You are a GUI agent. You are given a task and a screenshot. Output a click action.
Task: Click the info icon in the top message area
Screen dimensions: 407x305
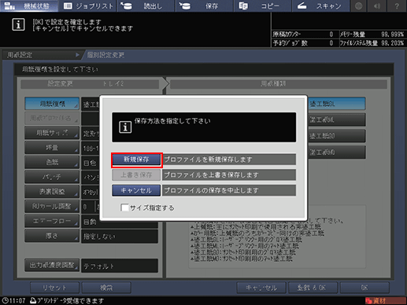click(18, 24)
